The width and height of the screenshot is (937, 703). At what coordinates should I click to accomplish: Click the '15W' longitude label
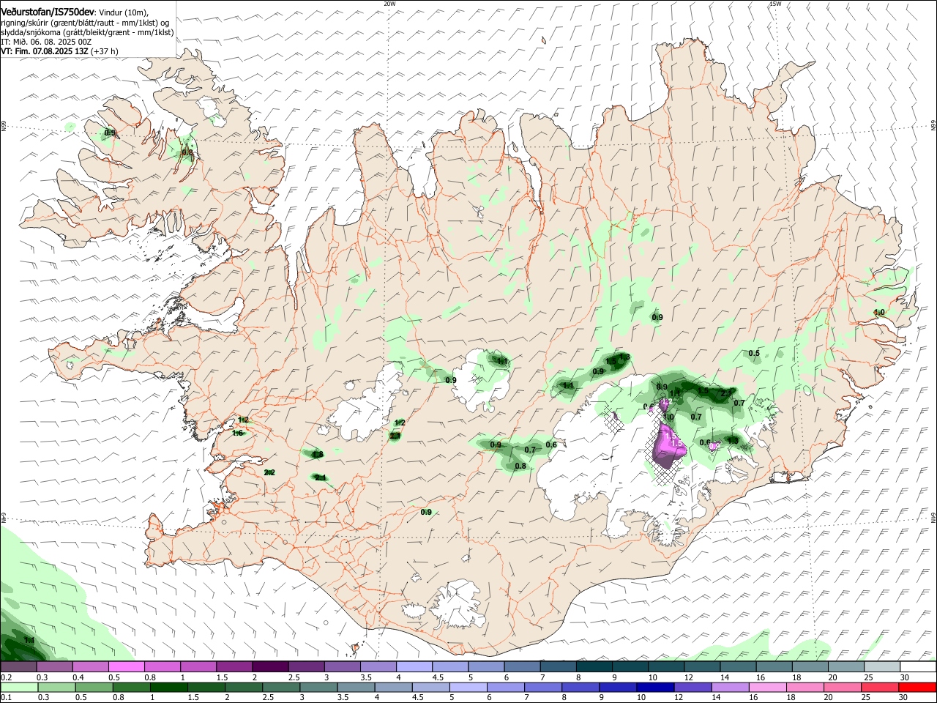coord(775,4)
